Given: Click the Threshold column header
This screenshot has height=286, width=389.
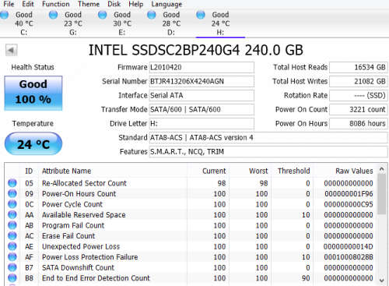Looking at the screenshot, I should point(292,171).
